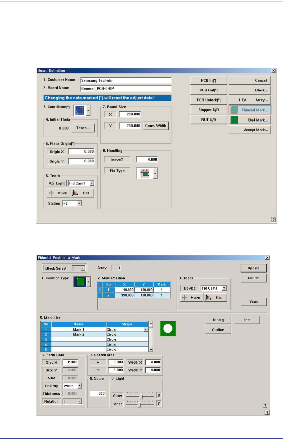This screenshot has height=442, width=283.
Task: Click the Bad Mark button
Action: [x=250, y=120]
